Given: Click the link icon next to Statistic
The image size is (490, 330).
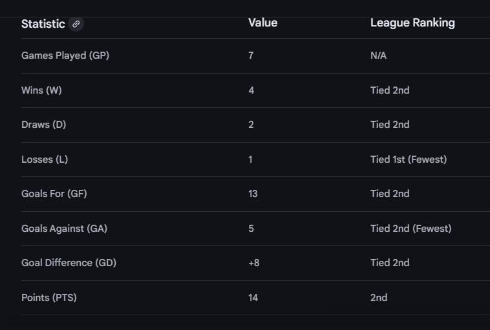Looking at the screenshot, I should 76,24.
